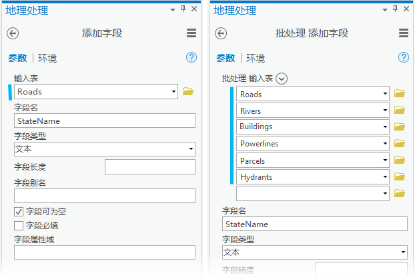Click StateName field in batch pane
Image resolution: width=415 pixels, height=279 pixels.
(x=314, y=224)
